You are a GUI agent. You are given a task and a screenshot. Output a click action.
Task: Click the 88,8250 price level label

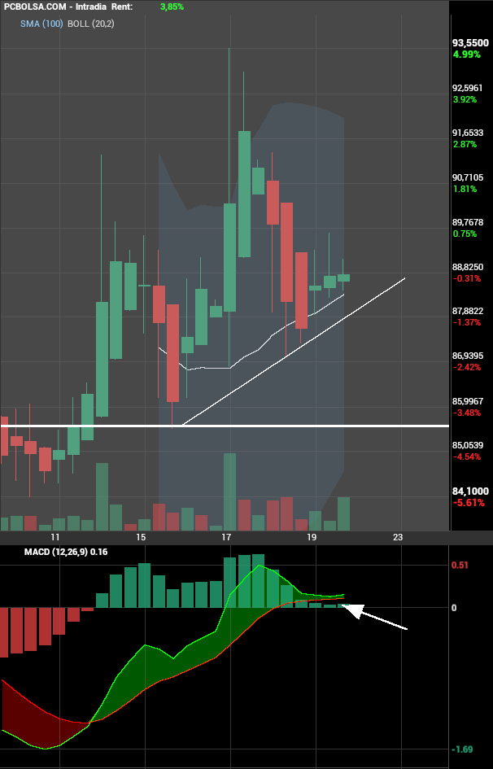coord(468,267)
